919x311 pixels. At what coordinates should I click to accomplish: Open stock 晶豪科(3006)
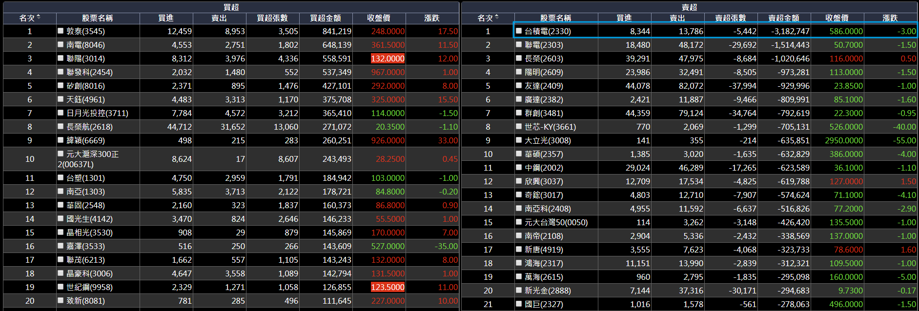tap(89, 273)
